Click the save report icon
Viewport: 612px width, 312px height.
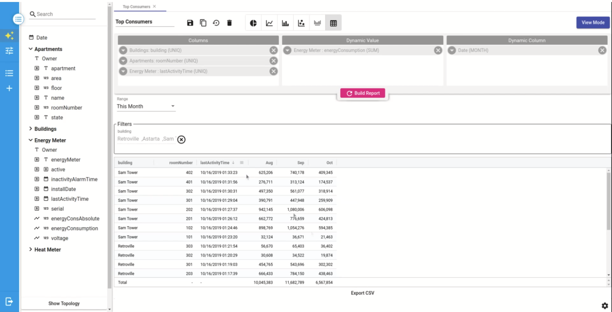pyautogui.click(x=190, y=23)
